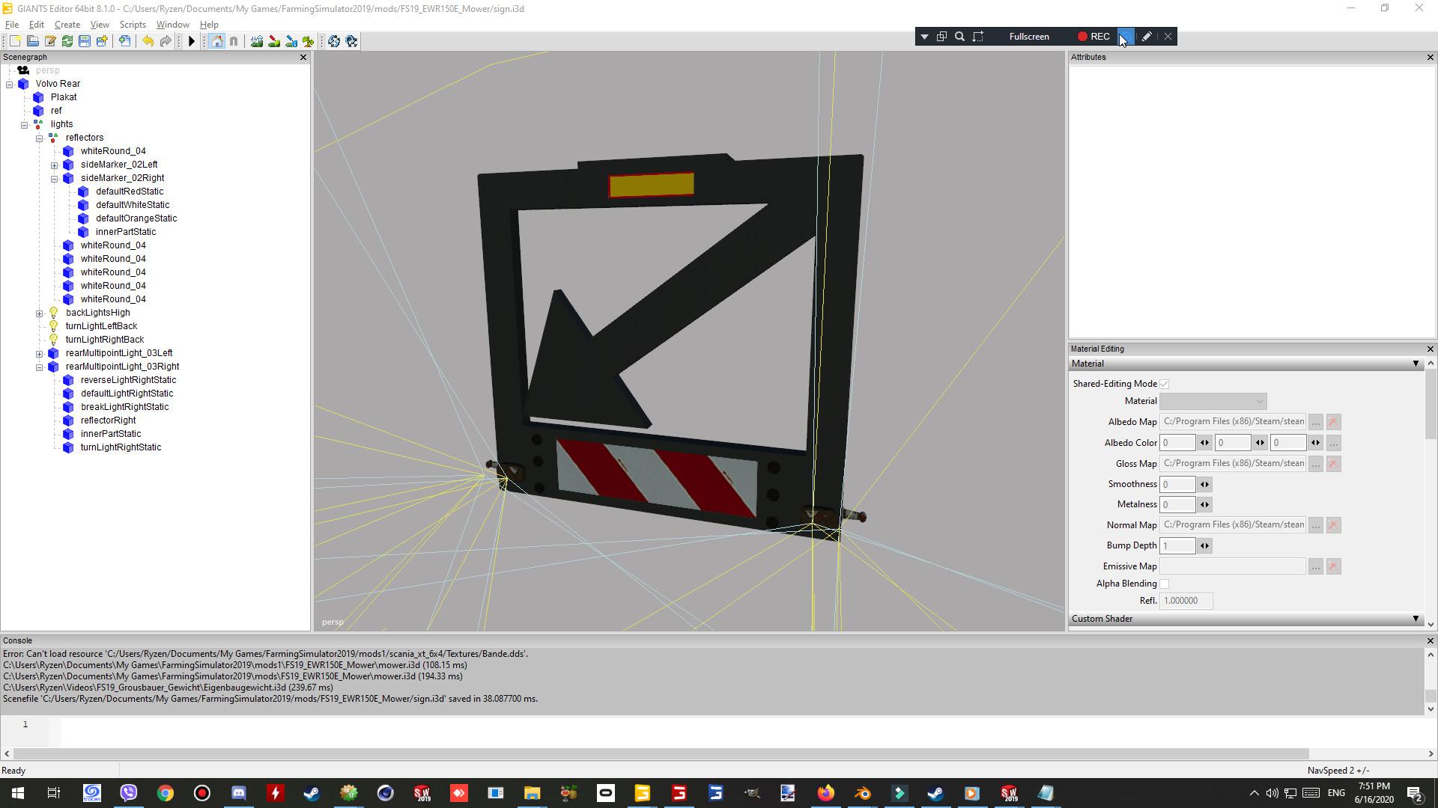This screenshot has height=808, width=1438.
Task: Open the Material dropdown combo box
Action: (x=1213, y=402)
